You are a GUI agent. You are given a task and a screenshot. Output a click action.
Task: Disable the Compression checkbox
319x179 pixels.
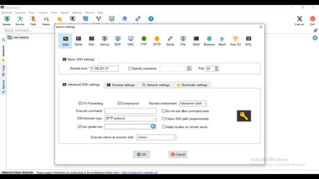pos(119,103)
